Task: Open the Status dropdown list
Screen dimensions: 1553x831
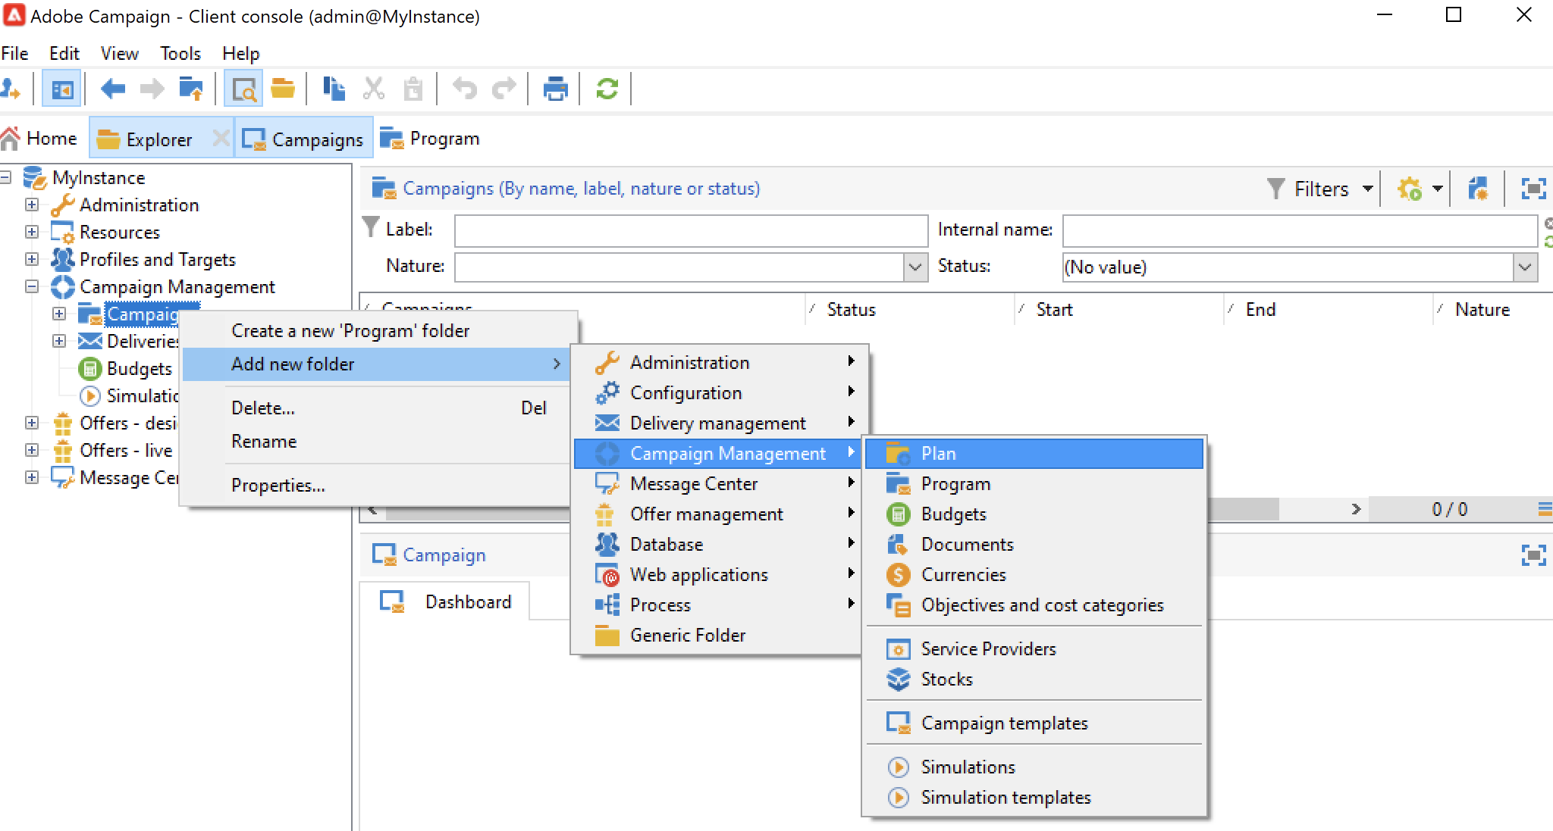Action: [x=1525, y=267]
